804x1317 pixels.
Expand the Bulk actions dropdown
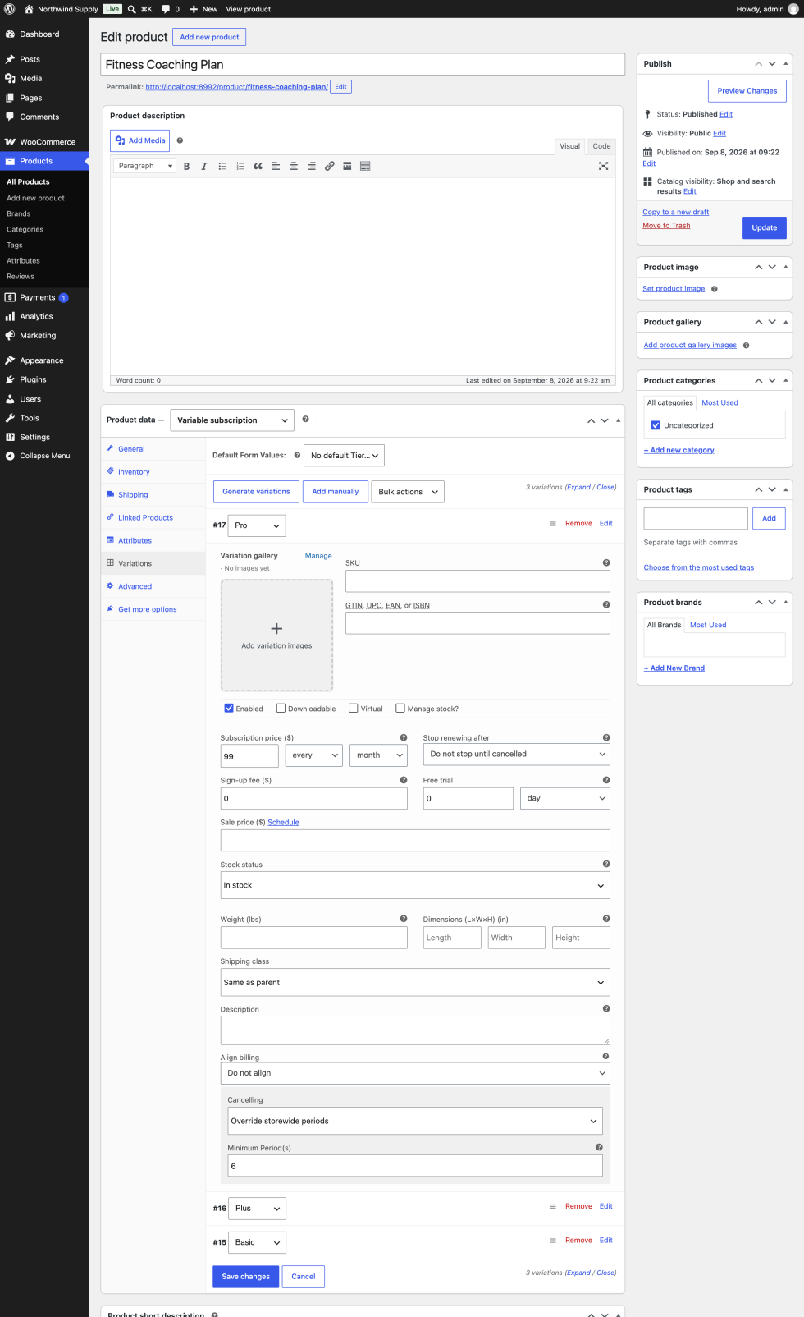tap(408, 492)
